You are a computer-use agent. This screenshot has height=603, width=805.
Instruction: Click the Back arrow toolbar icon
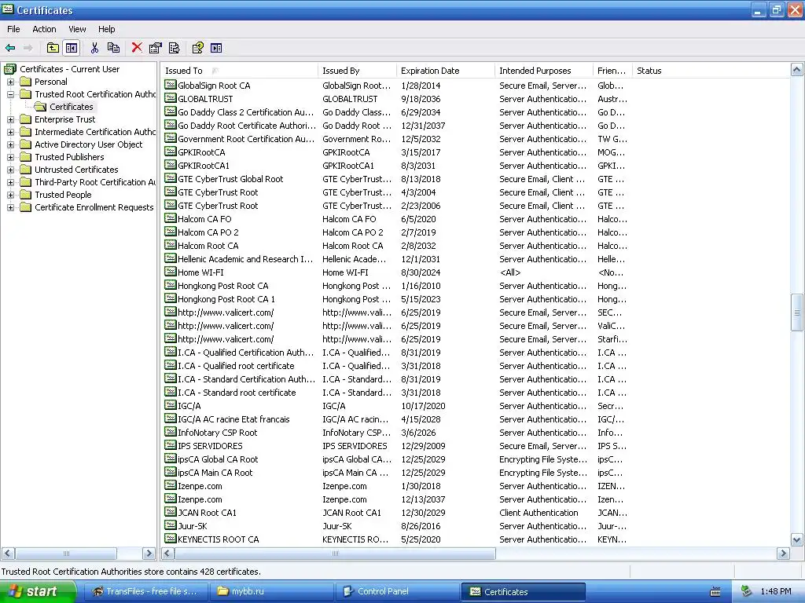[10, 48]
